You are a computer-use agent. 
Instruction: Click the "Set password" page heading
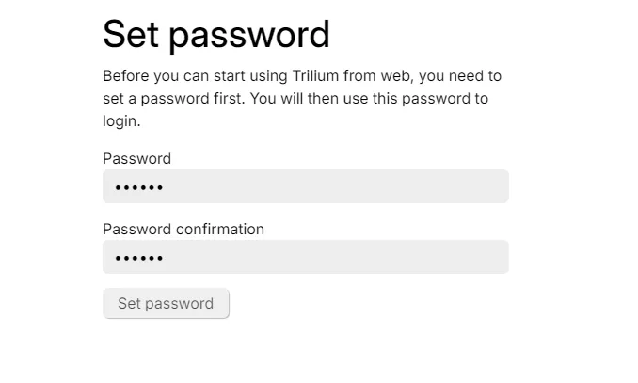pos(215,35)
